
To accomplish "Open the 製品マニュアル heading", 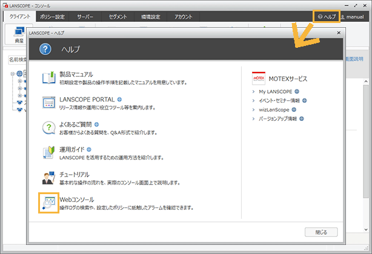I will (x=76, y=74).
